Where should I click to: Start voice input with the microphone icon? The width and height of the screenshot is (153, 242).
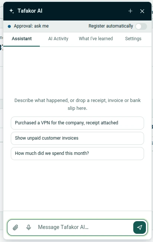click(29, 227)
